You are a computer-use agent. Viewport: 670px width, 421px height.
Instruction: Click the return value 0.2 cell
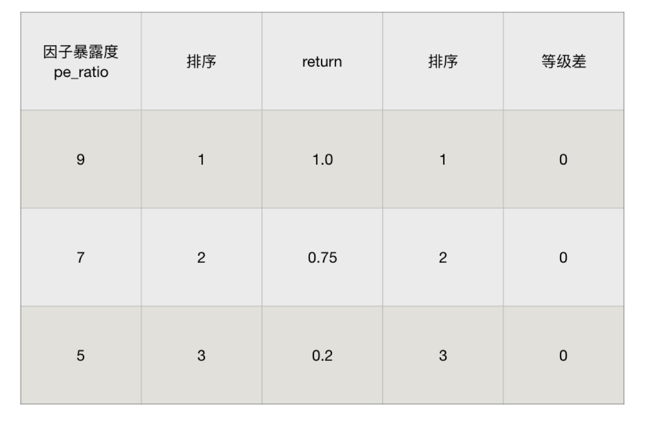322,355
